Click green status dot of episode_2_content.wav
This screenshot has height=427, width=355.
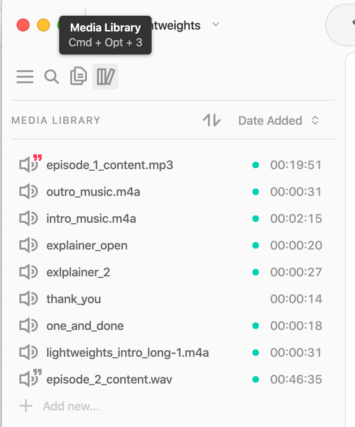coord(256,379)
